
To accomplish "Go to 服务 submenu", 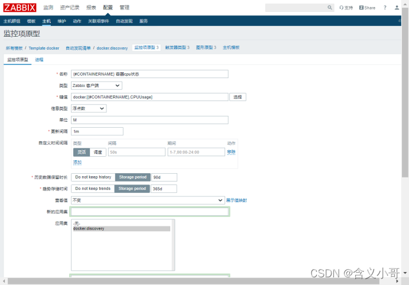I will [x=144, y=21].
